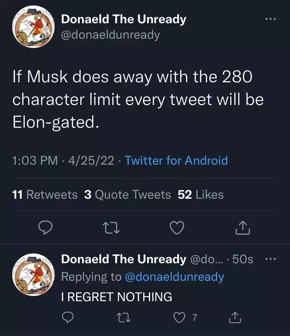View the 11 Retweets list

tap(45, 195)
